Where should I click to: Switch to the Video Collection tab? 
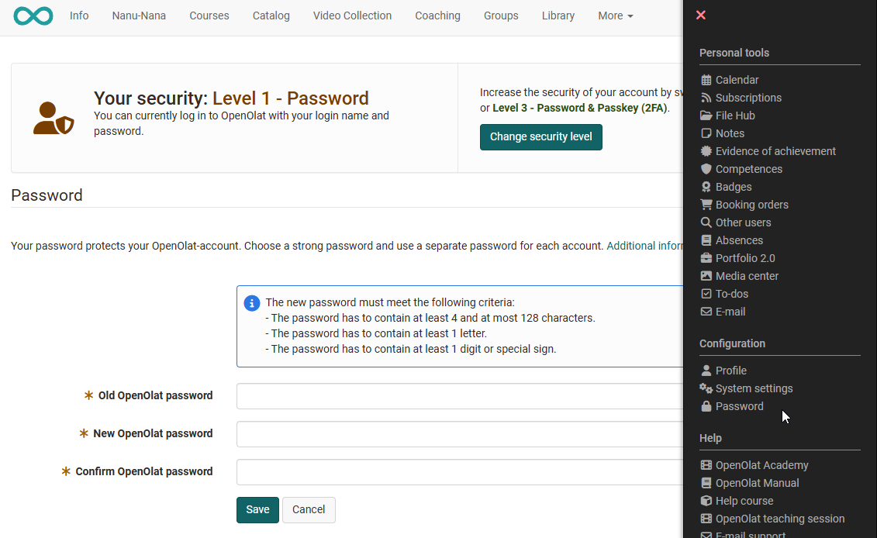point(352,15)
